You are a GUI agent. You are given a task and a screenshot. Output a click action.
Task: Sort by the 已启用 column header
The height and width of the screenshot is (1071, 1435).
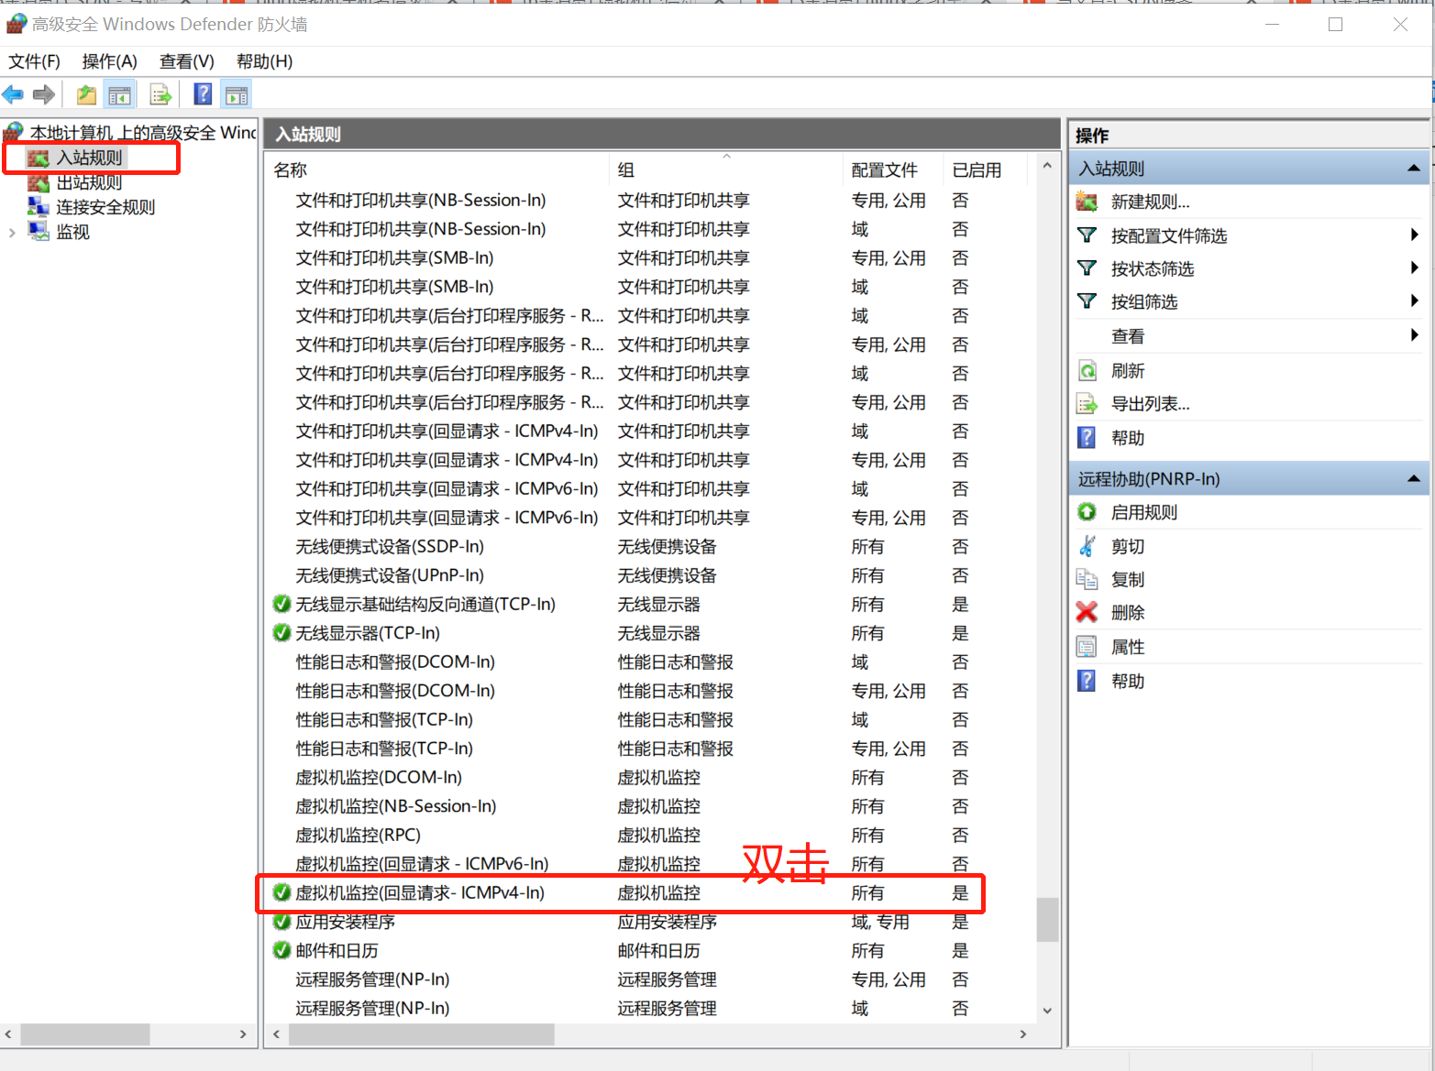986,169
